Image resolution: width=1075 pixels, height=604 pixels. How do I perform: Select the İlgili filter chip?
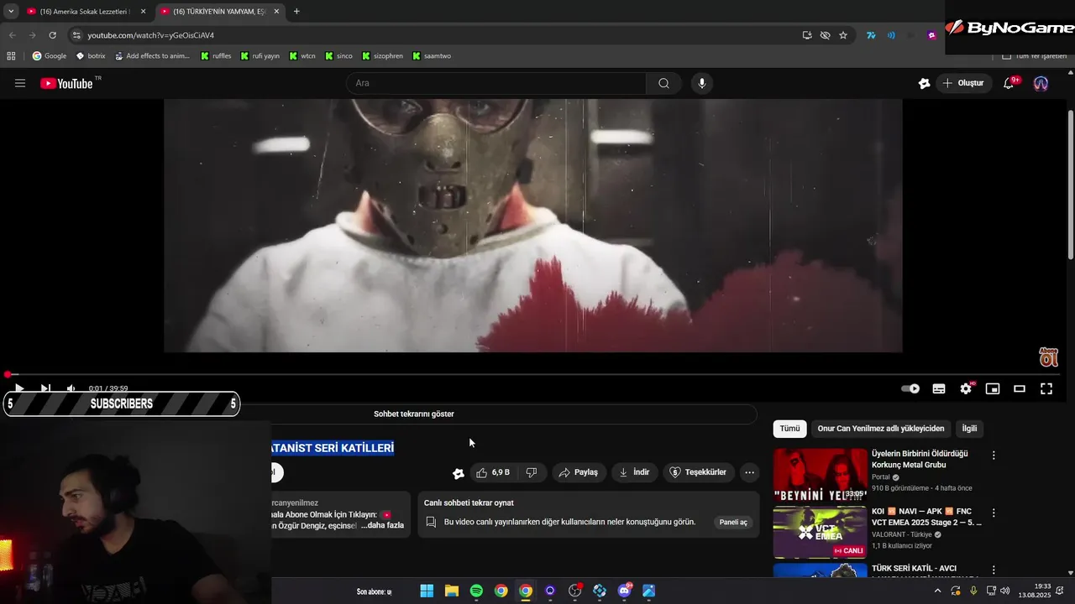[969, 429]
